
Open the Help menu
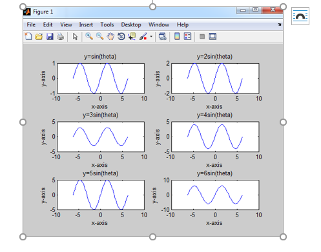tap(183, 24)
